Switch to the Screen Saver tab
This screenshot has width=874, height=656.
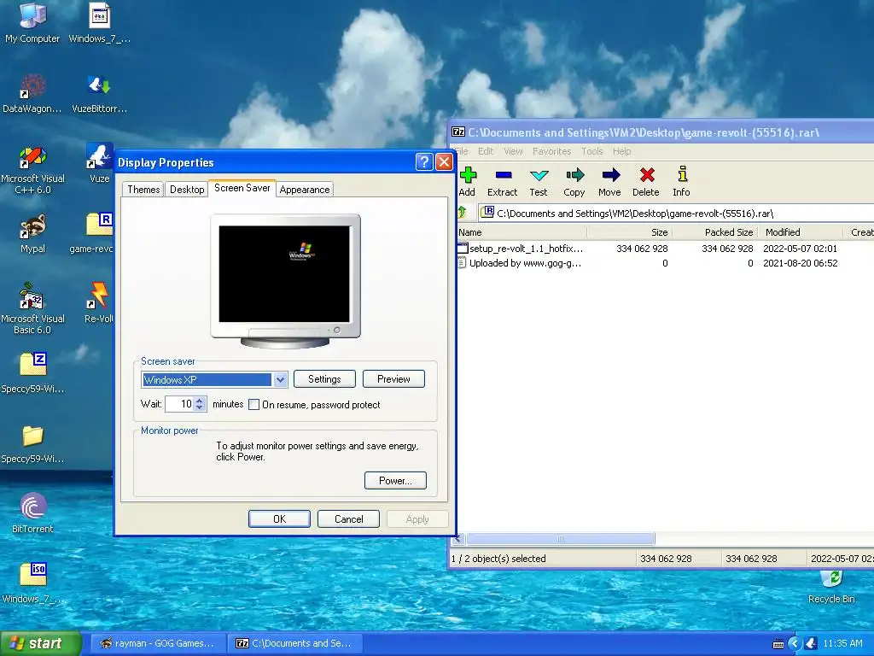[x=242, y=188]
